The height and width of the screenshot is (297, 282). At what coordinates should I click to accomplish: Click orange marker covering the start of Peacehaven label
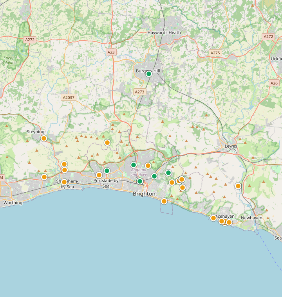(213, 218)
